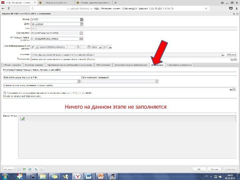Screen dimensions: 240x180
Task: Click the picker icon beside № позиции плана-графика
Action: (81, 39)
